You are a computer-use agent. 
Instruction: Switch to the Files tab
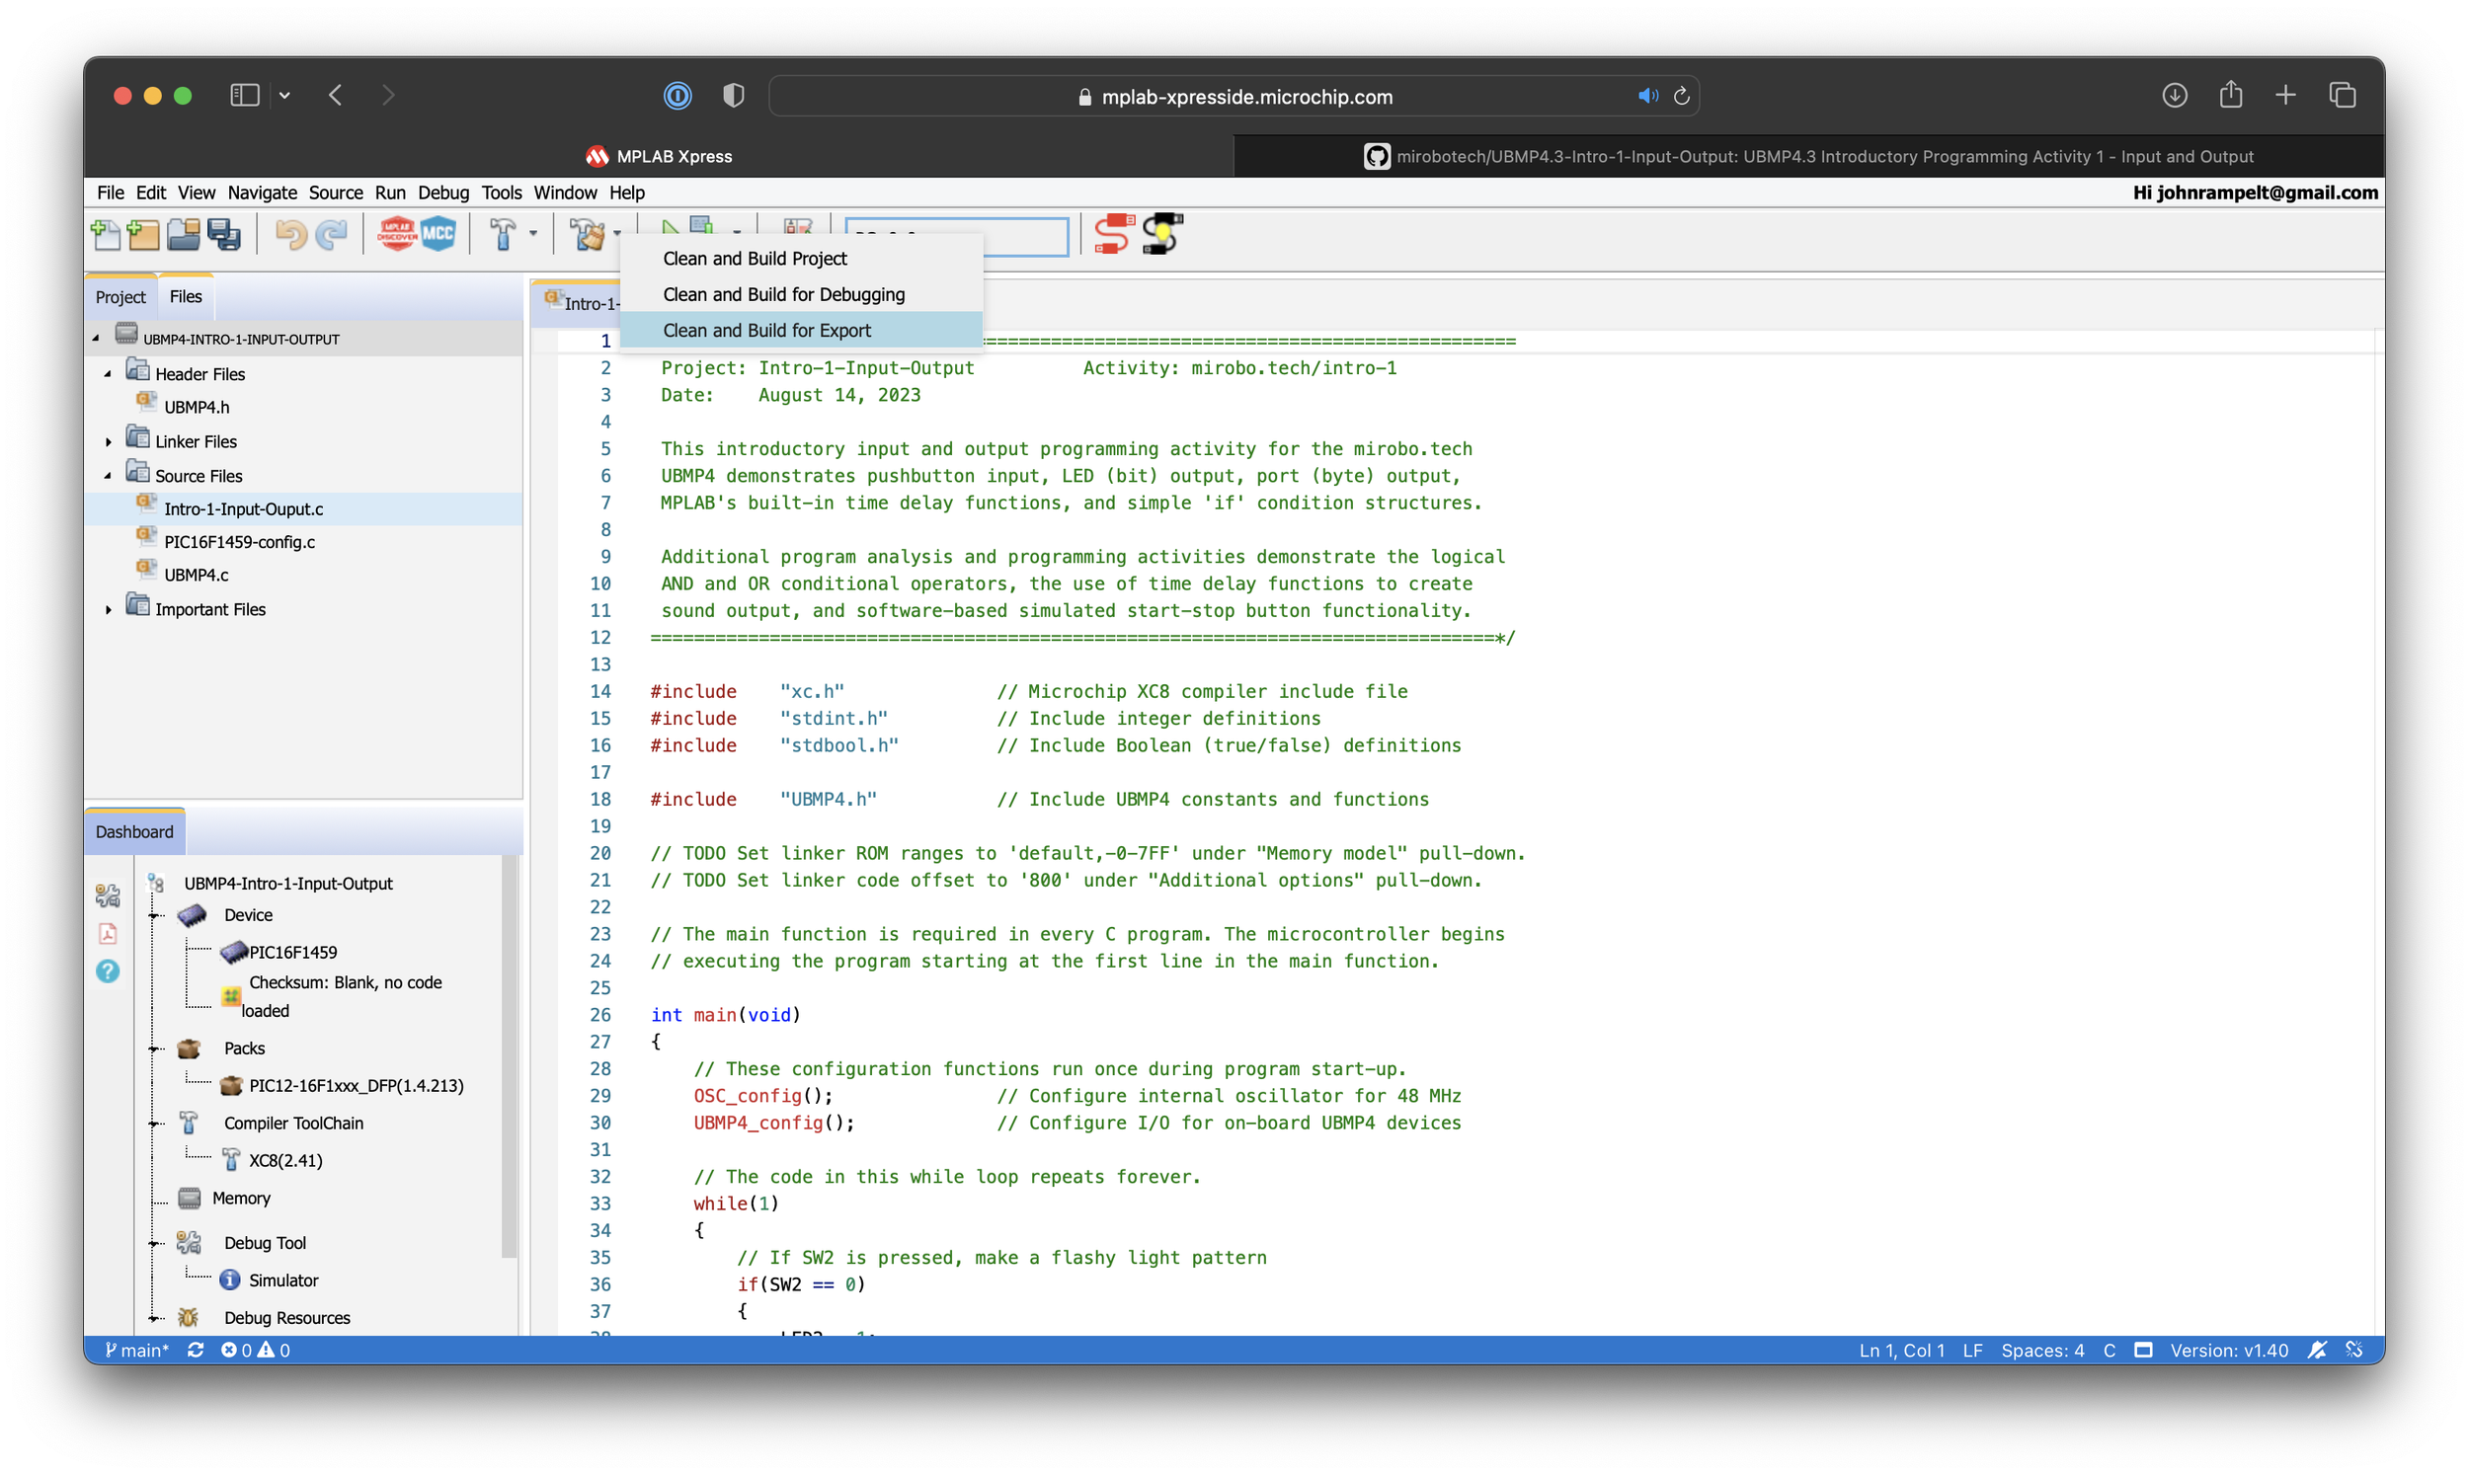(x=185, y=296)
